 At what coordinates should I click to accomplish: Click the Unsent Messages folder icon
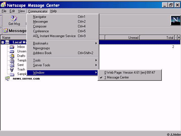12,52
